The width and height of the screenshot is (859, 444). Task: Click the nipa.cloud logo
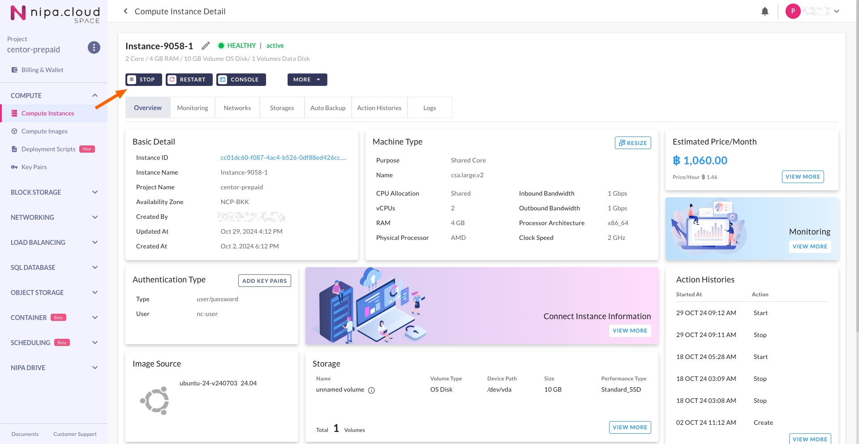(x=55, y=13)
